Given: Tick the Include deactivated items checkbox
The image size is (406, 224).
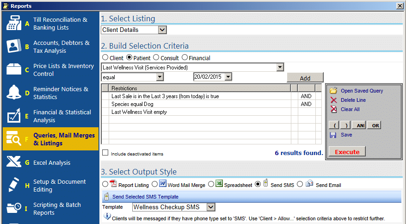Looking at the screenshot, I should (x=105, y=153).
